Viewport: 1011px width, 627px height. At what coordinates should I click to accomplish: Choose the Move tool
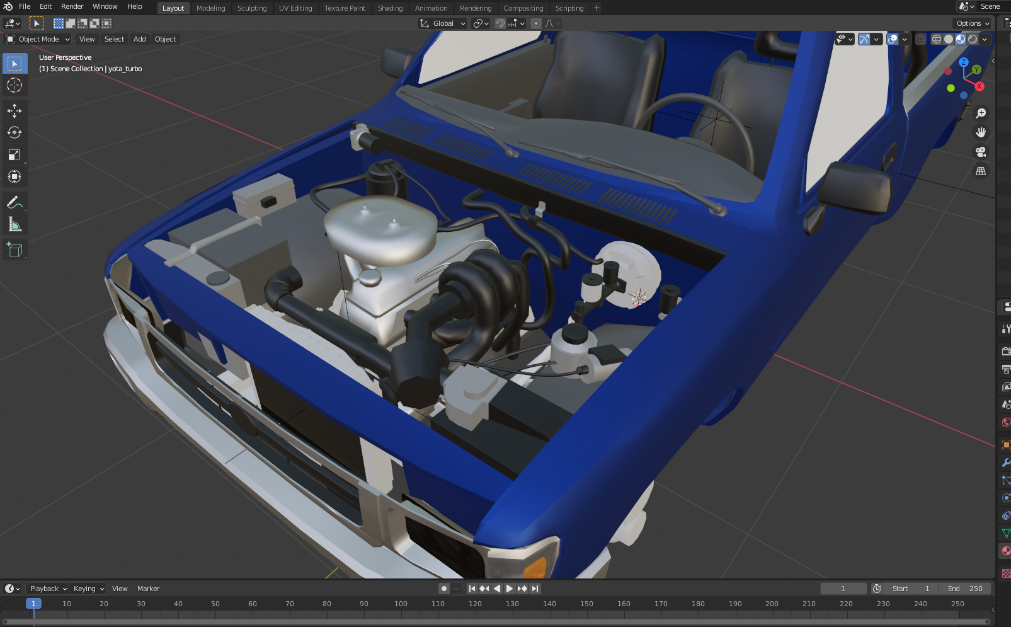(14, 111)
